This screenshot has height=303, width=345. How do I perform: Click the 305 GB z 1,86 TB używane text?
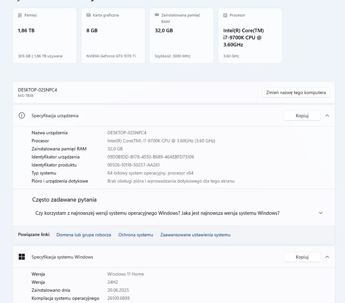40,56
